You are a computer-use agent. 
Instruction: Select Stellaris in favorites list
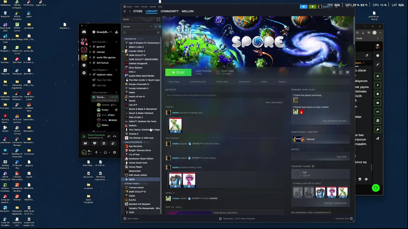133,126
